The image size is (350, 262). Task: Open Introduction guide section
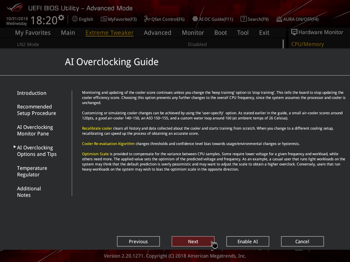[32, 93]
